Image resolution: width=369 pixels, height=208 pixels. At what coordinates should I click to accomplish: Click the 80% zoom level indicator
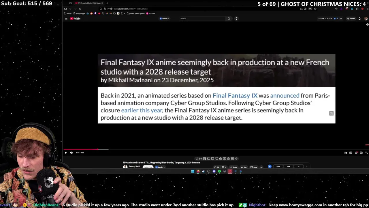click(x=310, y=9)
